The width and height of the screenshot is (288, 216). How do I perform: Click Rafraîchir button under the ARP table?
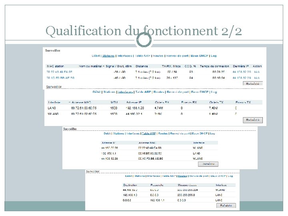(208, 164)
